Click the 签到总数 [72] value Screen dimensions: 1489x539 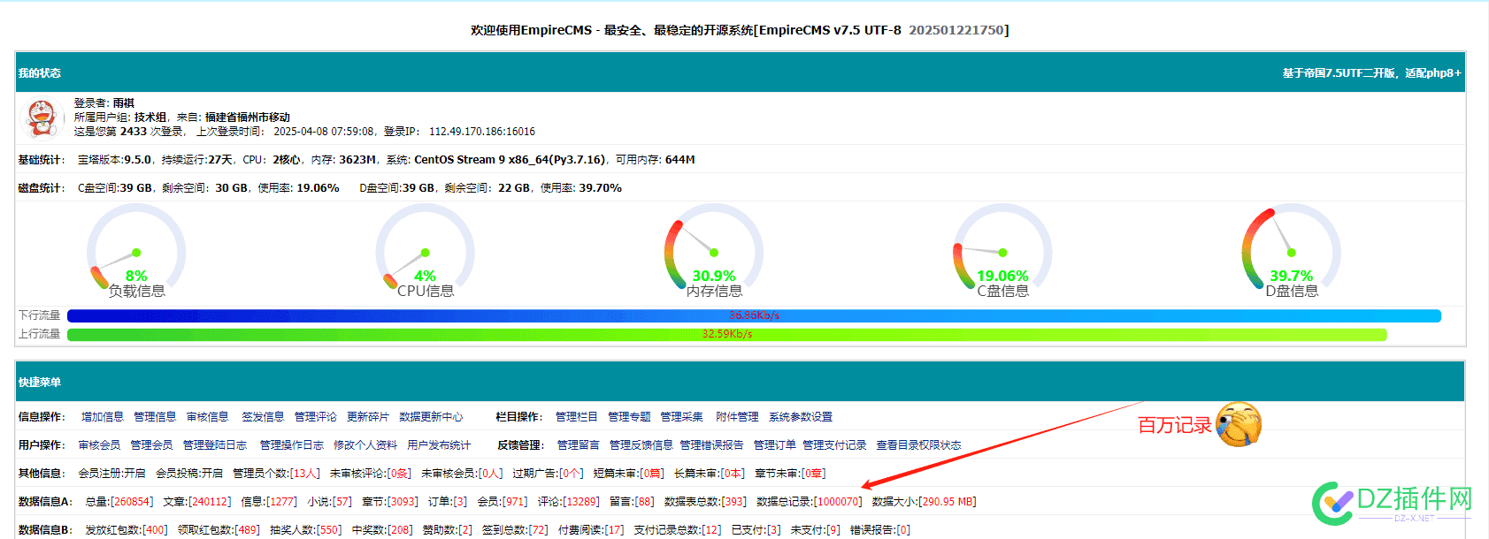538,530
